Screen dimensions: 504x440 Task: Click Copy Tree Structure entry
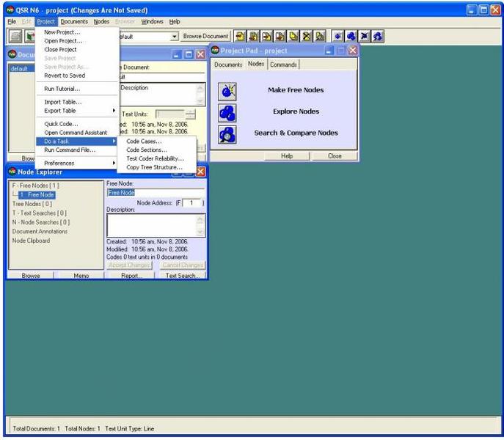coord(157,167)
